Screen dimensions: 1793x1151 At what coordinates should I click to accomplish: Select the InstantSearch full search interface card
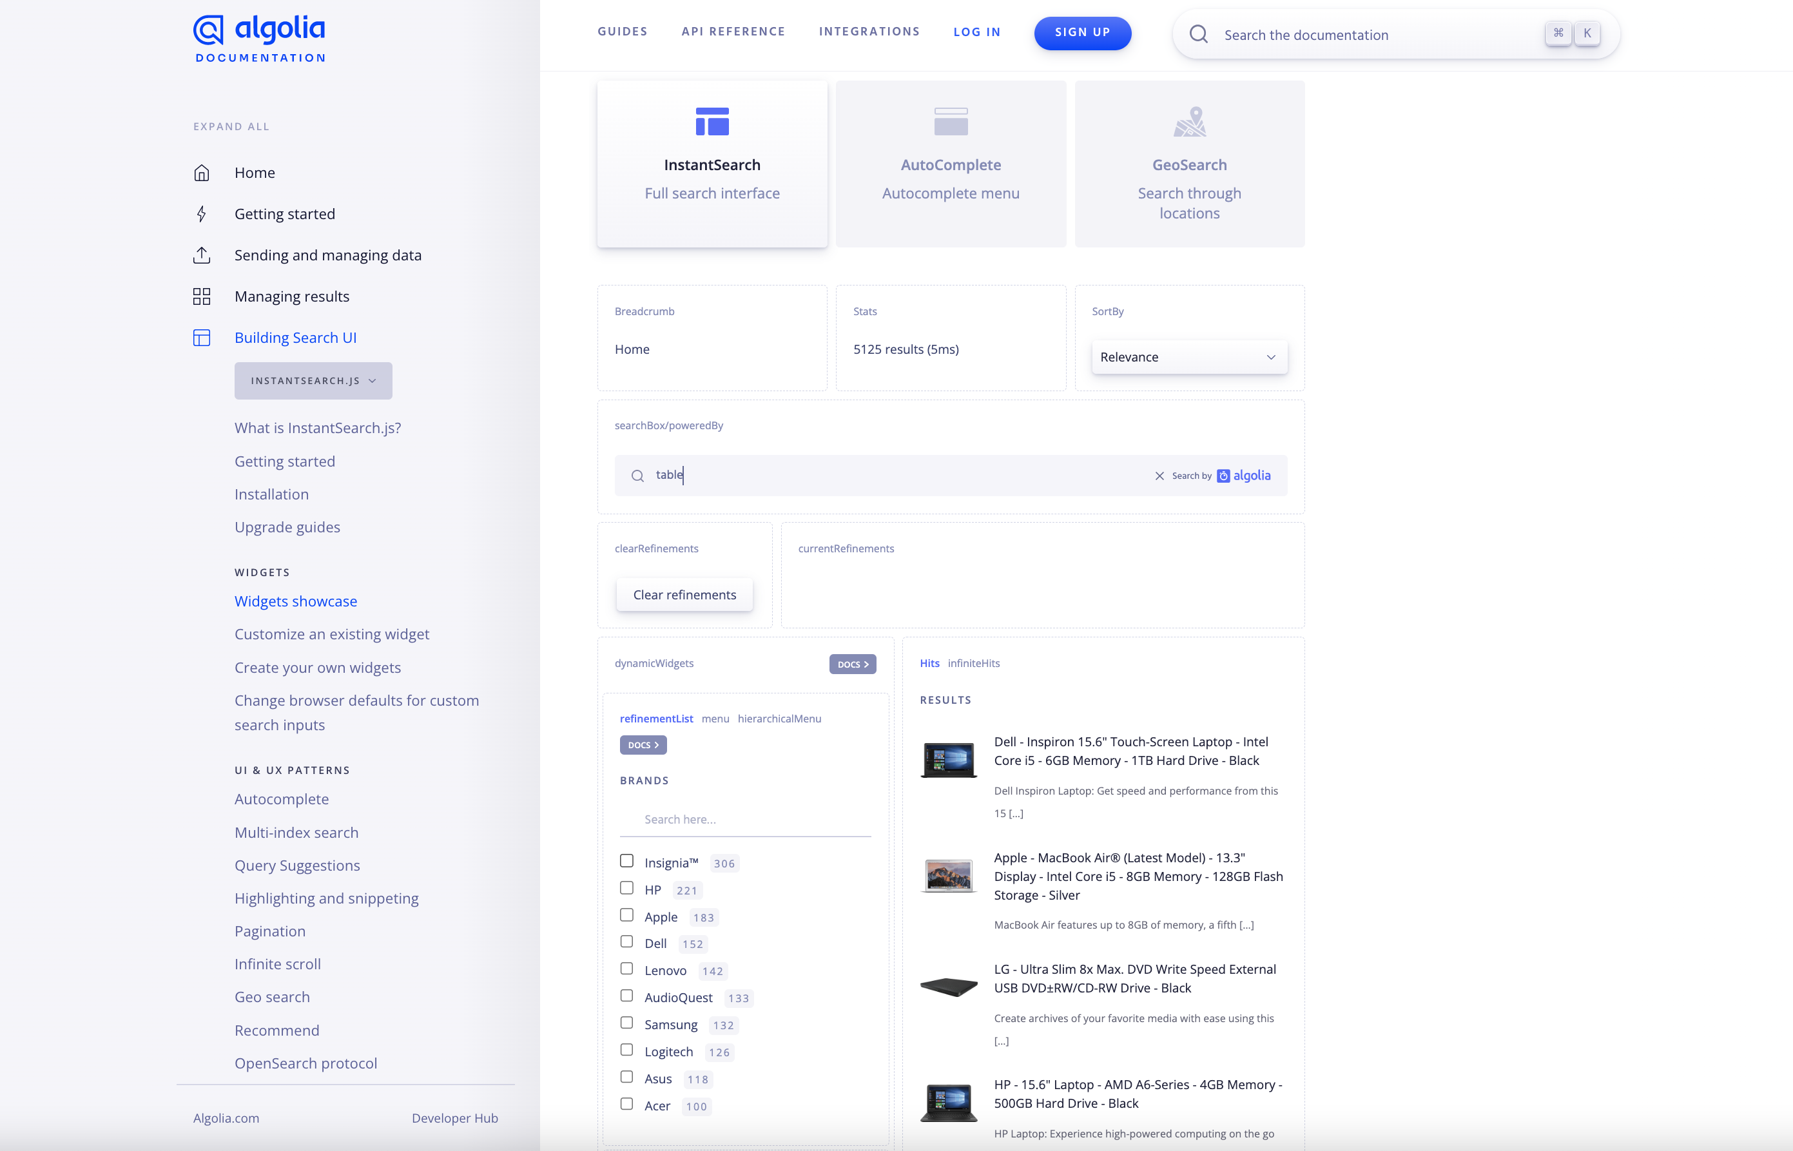click(x=712, y=163)
